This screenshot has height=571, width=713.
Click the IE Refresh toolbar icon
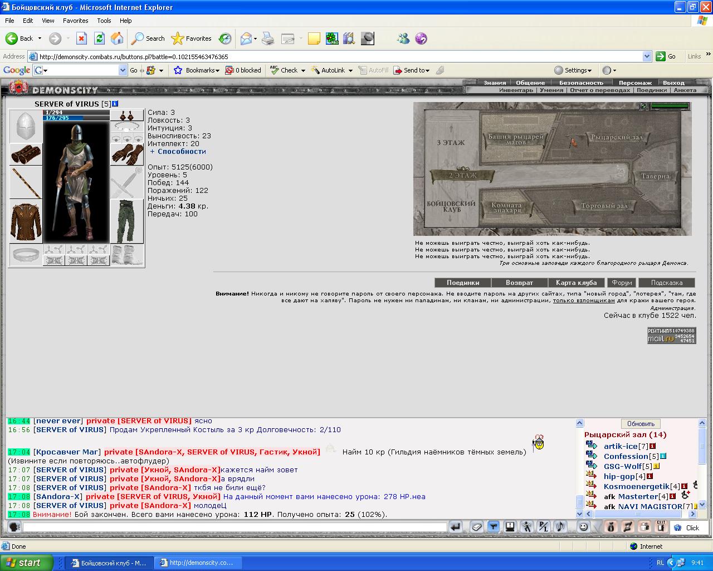pyautogui.click(x=99, y=38)
